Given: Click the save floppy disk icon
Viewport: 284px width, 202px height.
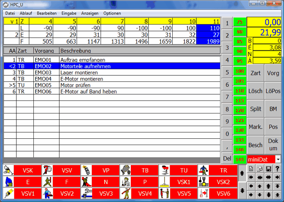Looking at the screenshot, I should tap(268, 168).
